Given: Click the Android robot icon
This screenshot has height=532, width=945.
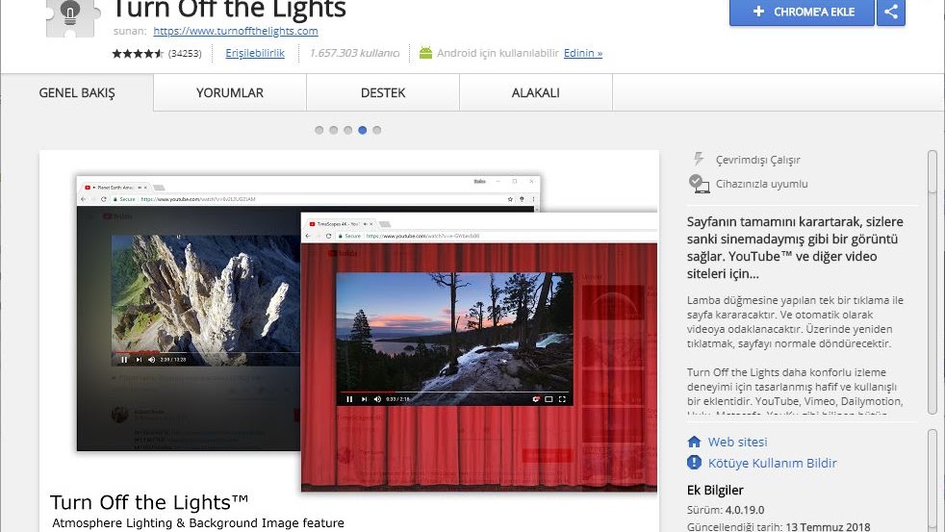Looking at the screenshot, I should click(425, 53).
